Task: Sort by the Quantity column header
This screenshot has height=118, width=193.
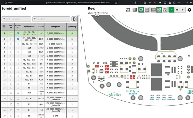Action: (72, 26)
